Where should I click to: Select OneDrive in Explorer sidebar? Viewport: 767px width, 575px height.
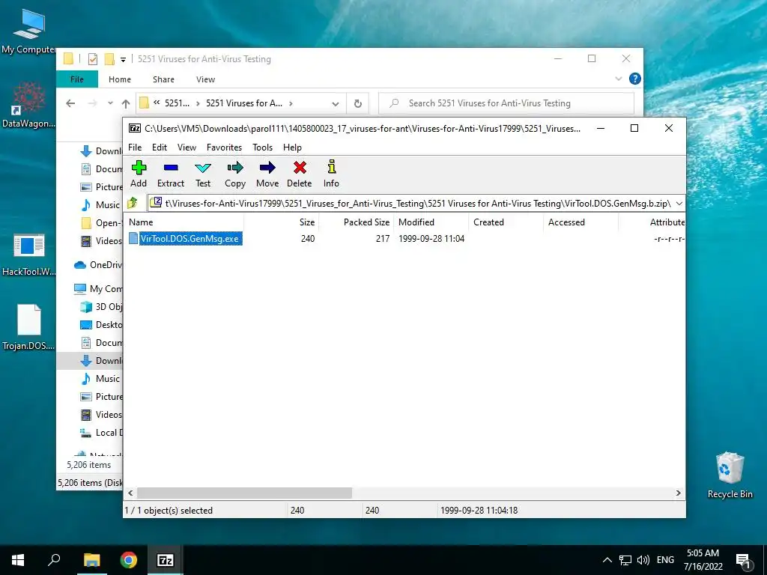coord(98,264)
